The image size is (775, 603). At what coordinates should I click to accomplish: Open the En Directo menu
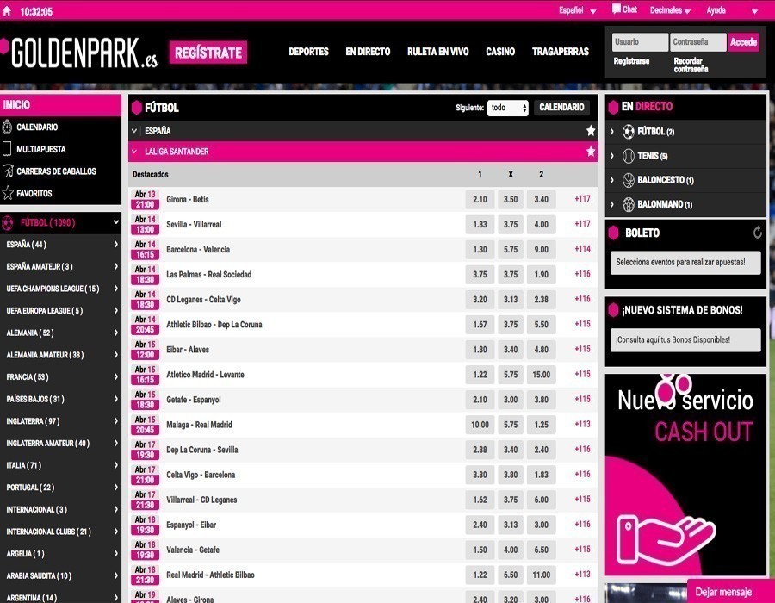coord(368,52)
